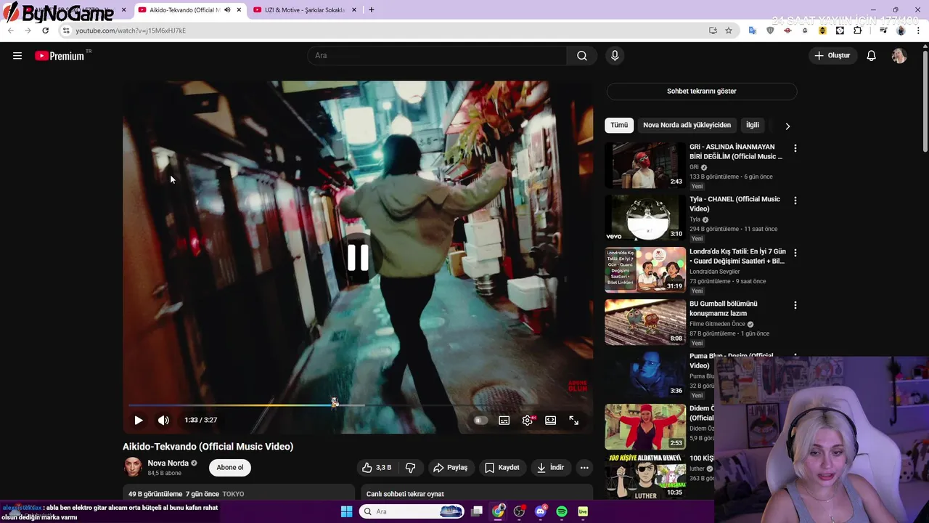The height and width of the screenshot is (523, 929).
Task: Close the Aikido-Tekvando browser tab
Action: pyautogui.click(x=239, y=10)
